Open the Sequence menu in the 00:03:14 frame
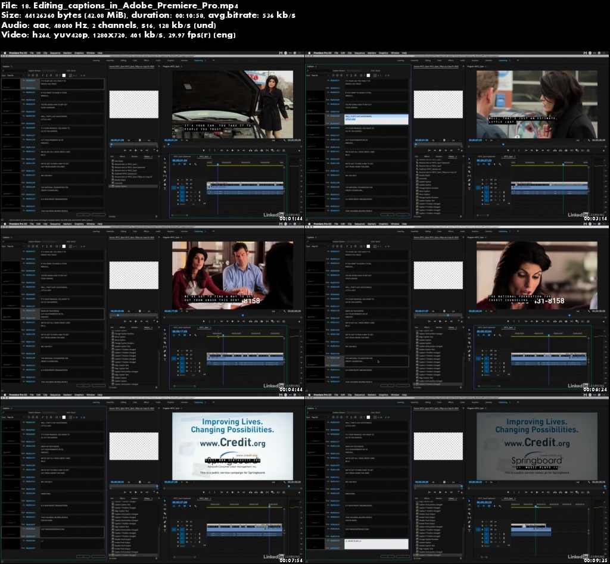The width and height of the screenshot is (610, 564). [x=359, y=53]
